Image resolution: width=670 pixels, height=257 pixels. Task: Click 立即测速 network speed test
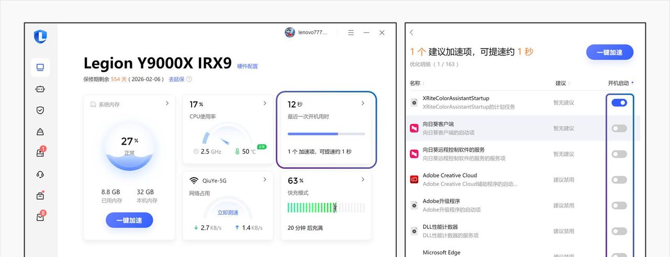pyautogui.click(x=228, y=213)
